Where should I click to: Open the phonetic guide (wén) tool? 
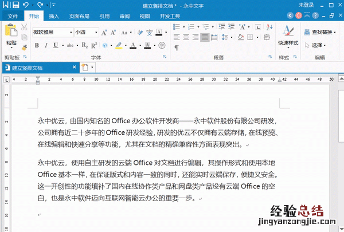150,33
